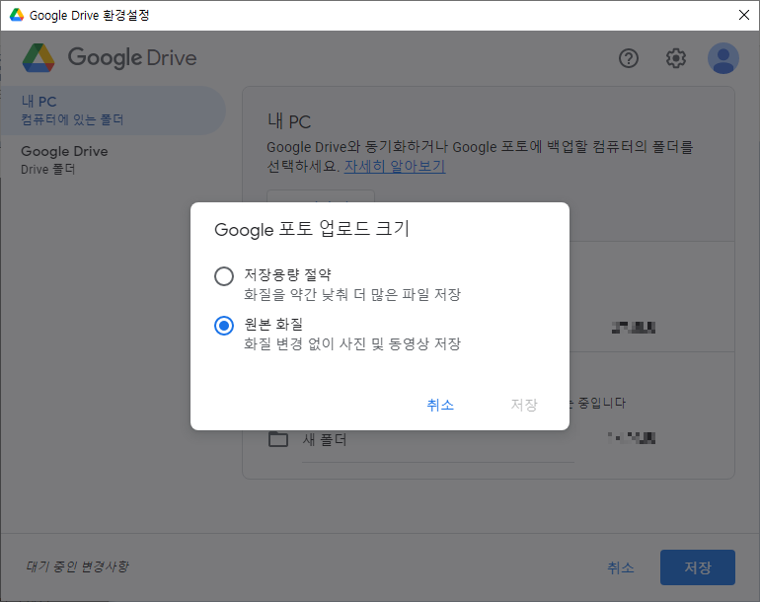Click the 대기 중인 변경사항 status text
Screen dimensions: 760x602
(78, 566)
